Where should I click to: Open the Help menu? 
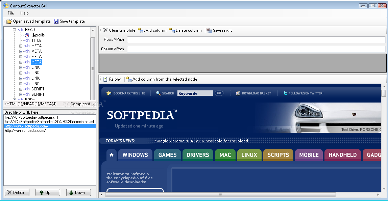[x=24, y=13]
